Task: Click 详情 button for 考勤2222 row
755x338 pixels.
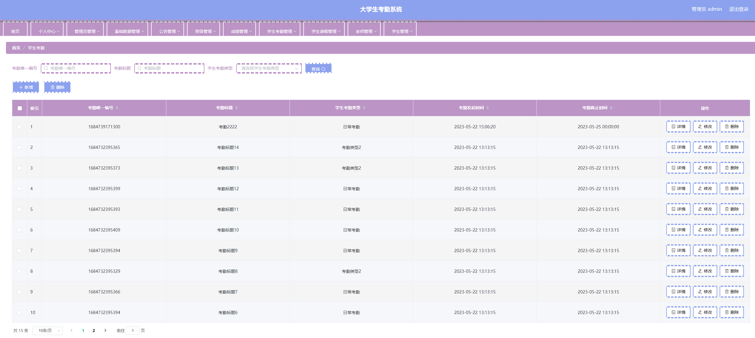Action: 678,127
